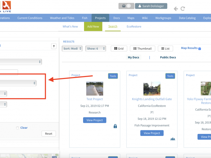Open the Knights Landing Outfall Gate link
Image resolution: width=211 pixels, height=158 pixels.
pos(152,99)
